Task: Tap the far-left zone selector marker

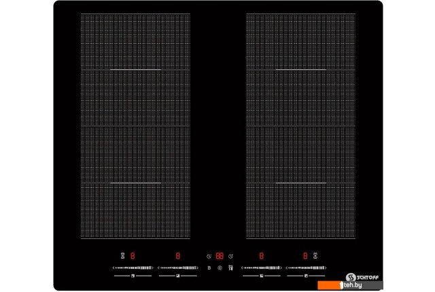Action: pos(133,276)
